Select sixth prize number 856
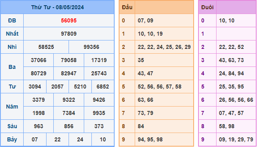Screen dimensions: 257x147 [69, 126]
